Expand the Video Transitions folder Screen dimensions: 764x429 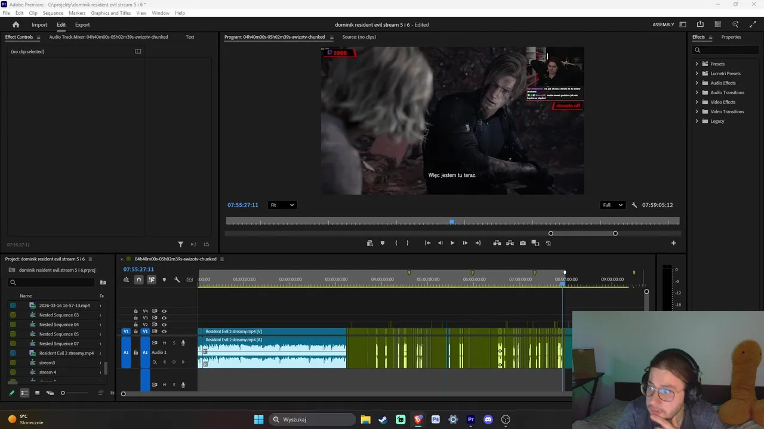coord(697,111)
